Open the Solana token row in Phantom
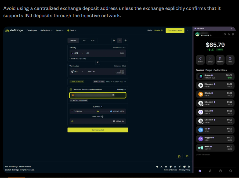Viewport: 239px width, 178px height. pos(215,76)
